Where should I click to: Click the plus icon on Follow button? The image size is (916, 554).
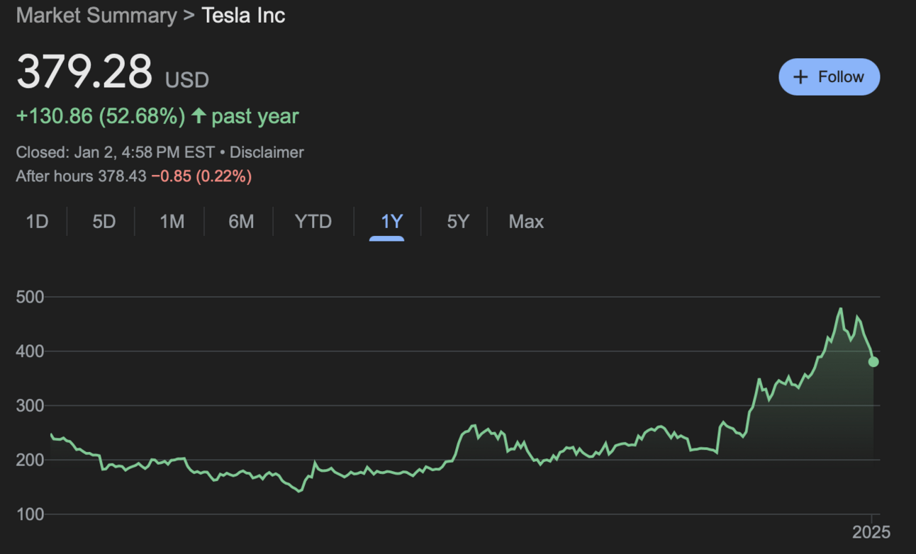pos(800,77)
